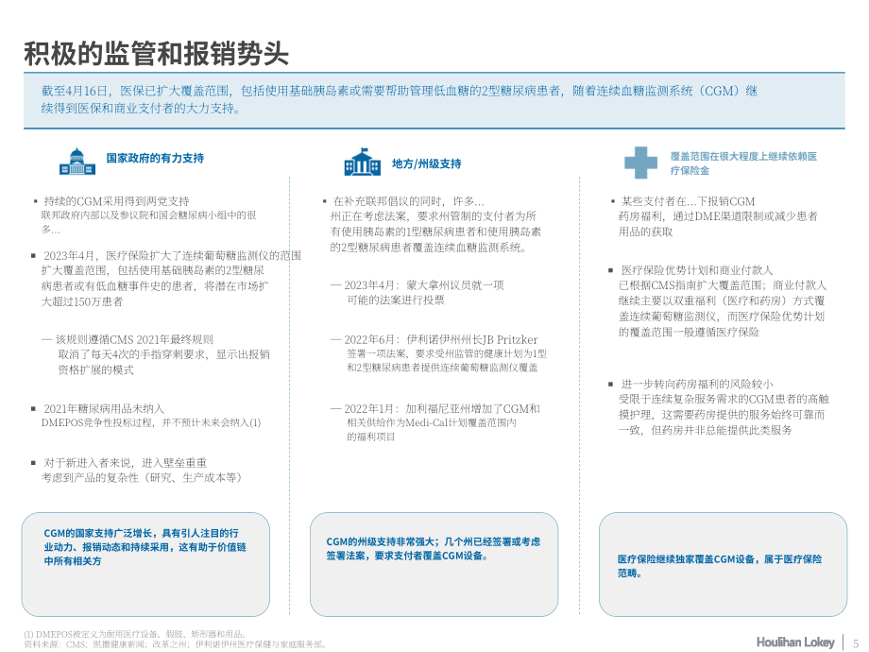Click page number 5

(x=855, y=643)
